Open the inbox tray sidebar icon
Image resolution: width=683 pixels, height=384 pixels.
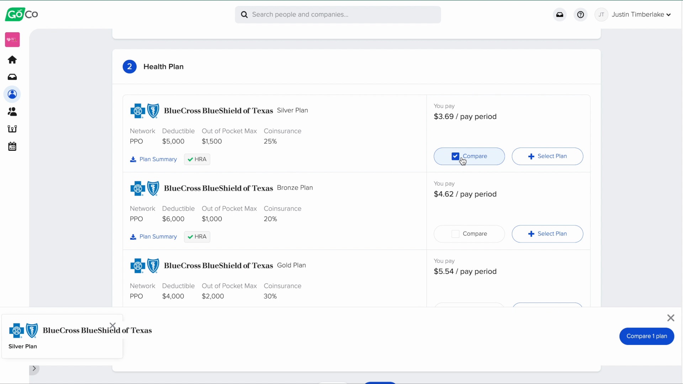pos(12,77)
